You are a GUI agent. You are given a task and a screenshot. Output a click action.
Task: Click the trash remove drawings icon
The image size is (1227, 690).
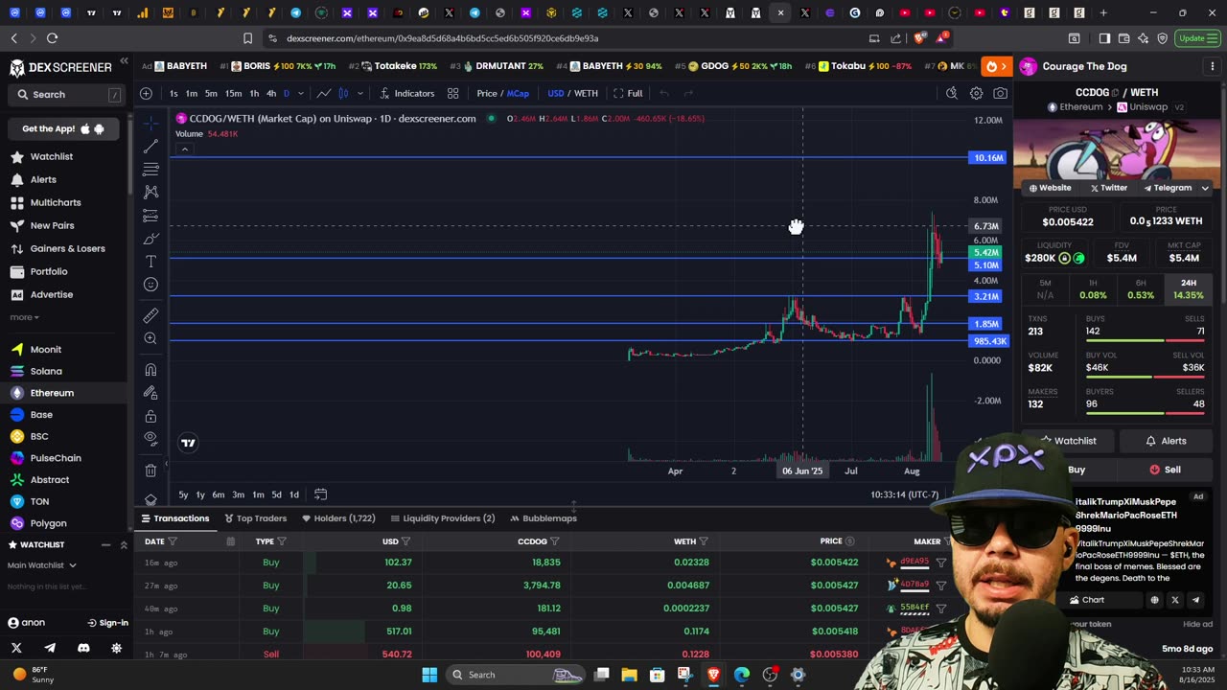(x=150, y=471)
